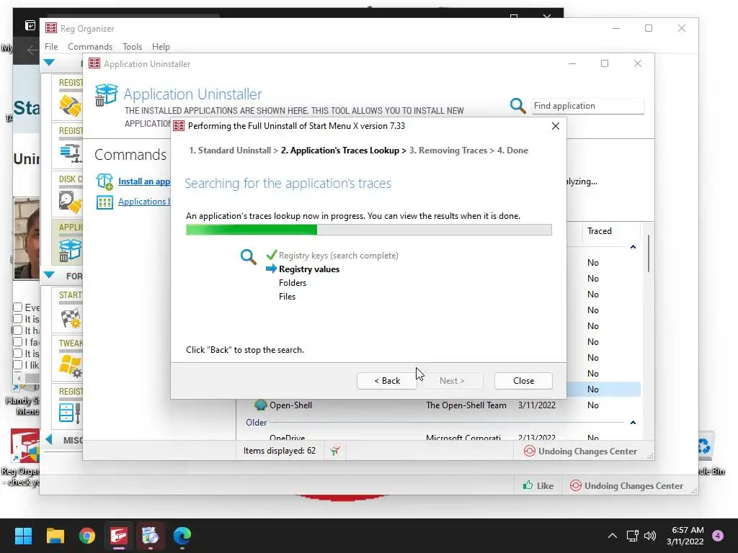Open Undoing Changes Center in Application Uninstaller

click(580, 451)
